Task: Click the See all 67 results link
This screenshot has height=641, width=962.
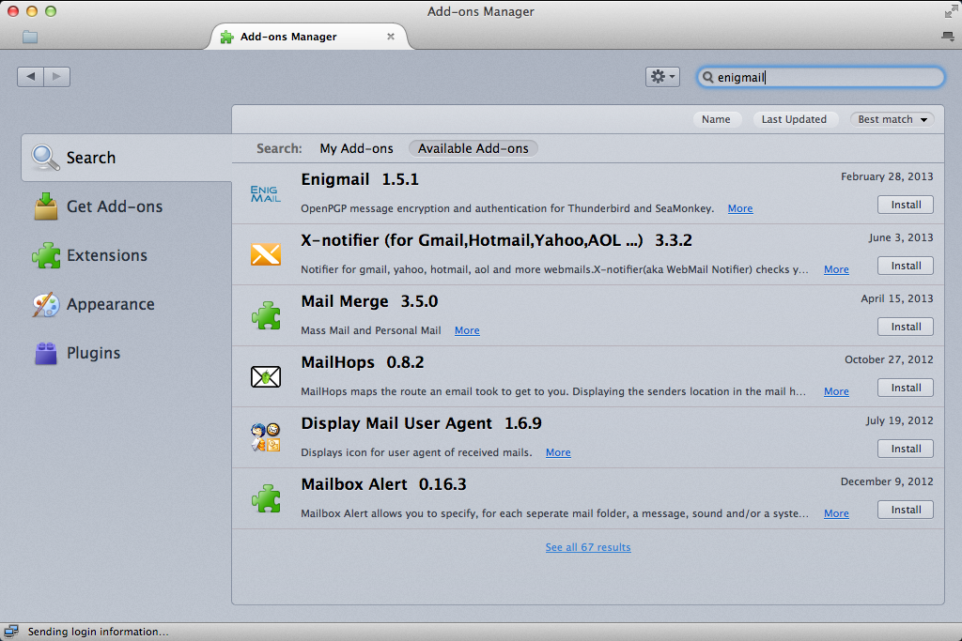Action: point(588,547)
